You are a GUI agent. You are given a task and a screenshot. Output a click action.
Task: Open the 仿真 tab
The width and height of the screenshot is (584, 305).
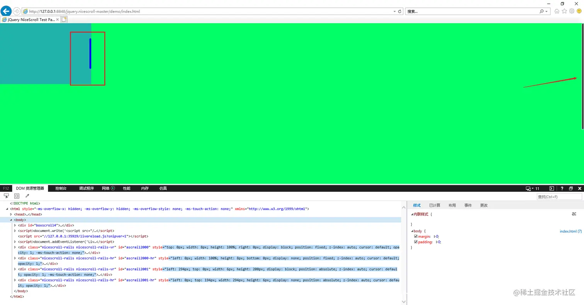(x=163, y=188)
